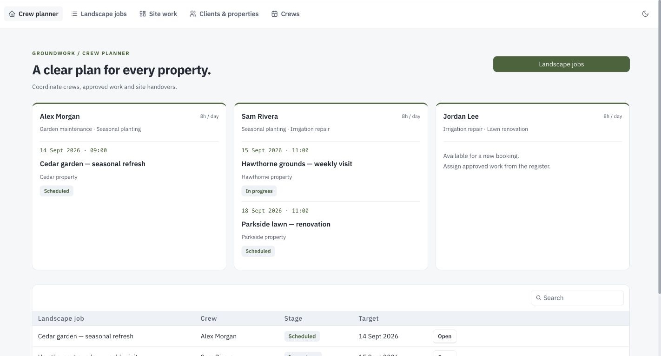
Task: Click the Crew column header
Action: pyautogui.click(x=209, y=318)
